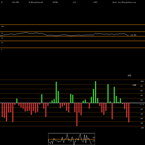145x145 pixels.
Task: Click the -20 label on MR axis
Action: (142, 109)
